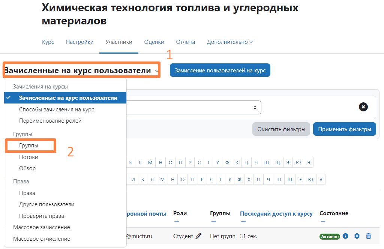Open enrolment settings gear icon
384x249 pixels.
[x=357, y=236]
